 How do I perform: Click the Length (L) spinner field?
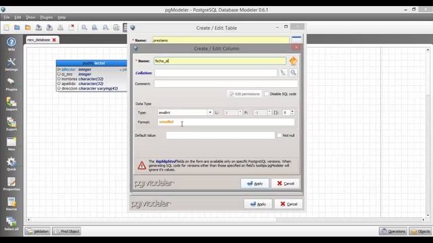tap(233, 113)
